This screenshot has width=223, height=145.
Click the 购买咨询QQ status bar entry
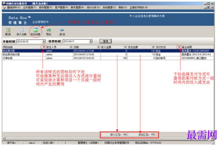(x=148, y=143)
